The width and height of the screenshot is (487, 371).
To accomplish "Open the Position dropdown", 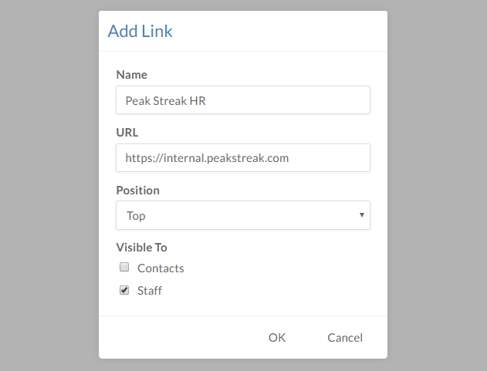I will point(242,215).
